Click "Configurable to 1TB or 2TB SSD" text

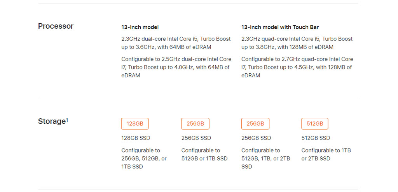pyautogui.click(x=326, y=154)
